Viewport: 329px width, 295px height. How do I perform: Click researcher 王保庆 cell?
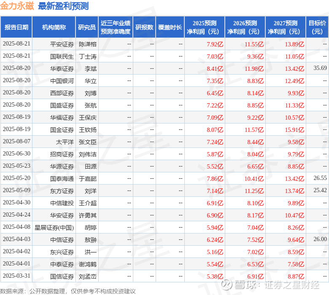pyautogui.click(x=88, y=118)
